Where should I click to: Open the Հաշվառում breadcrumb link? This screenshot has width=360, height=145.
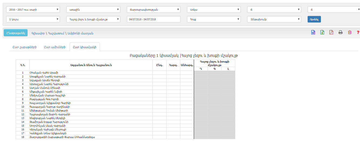point(56,33)
